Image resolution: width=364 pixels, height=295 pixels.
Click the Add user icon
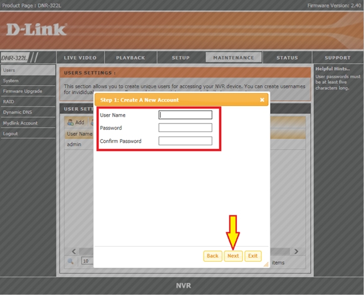pyautogui.click(x=70, y=122)
